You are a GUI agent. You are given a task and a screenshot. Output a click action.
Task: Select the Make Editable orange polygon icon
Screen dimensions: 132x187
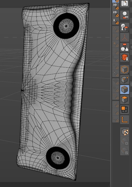[125, 58]
